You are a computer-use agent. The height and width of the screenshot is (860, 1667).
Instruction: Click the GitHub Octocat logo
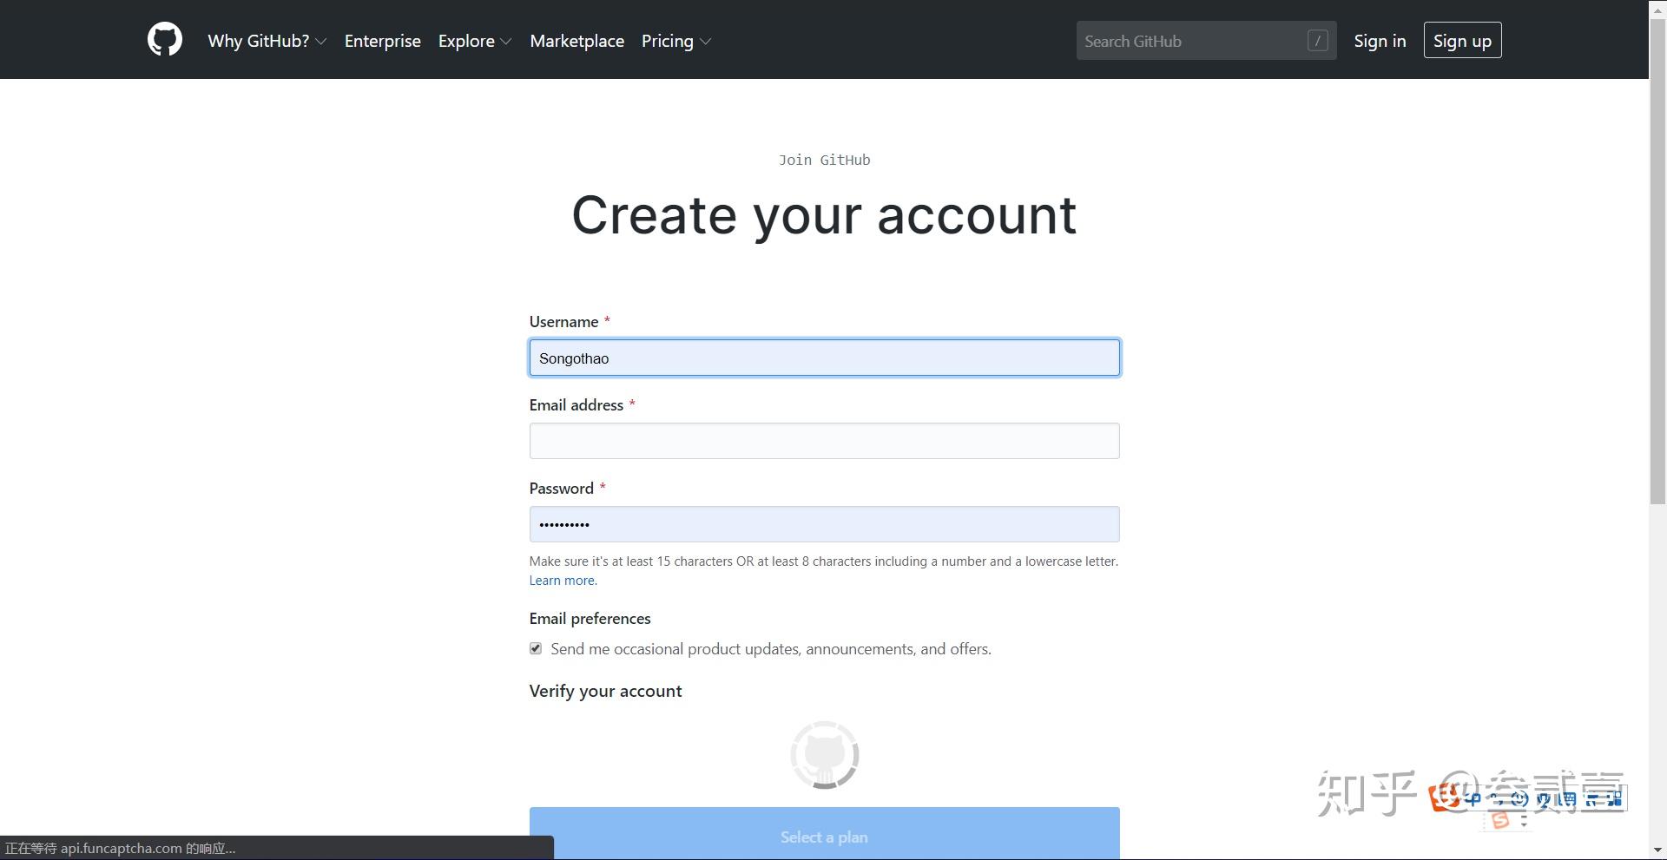click(165, 40)
